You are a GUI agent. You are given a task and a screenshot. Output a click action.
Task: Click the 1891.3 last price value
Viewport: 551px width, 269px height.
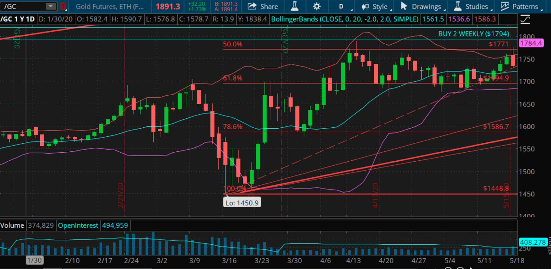click(x=168, y=7)
